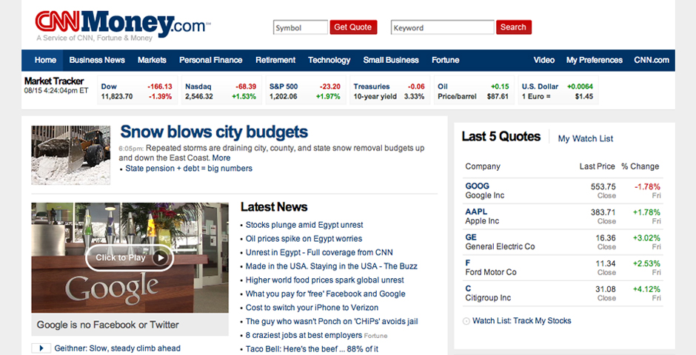Open the Oil price per barrel box

(x=474, y=91)
